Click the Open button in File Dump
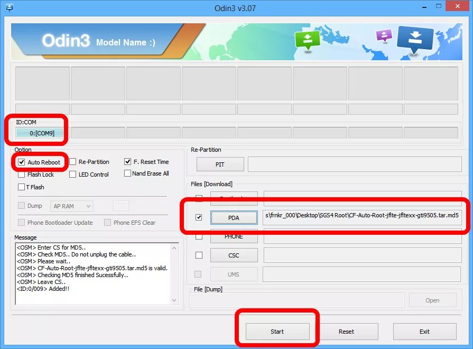Viewport: 473px width, 349px height. pyautogui.click(x=433, y=300)
